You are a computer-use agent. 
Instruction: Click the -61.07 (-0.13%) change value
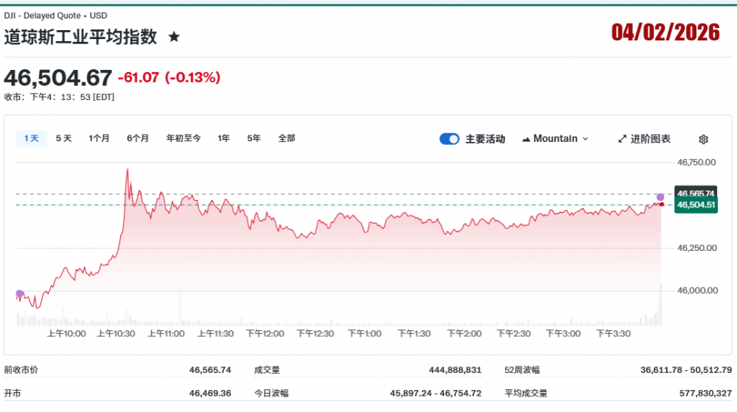click(x=169, y=77)
